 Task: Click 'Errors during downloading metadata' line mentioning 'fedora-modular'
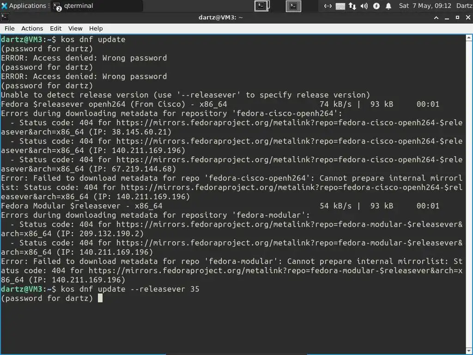click(x=155, y=215)
